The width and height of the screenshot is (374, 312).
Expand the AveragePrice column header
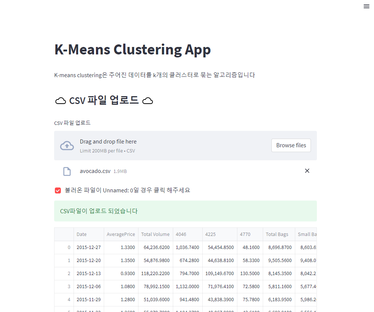(121, 234)
